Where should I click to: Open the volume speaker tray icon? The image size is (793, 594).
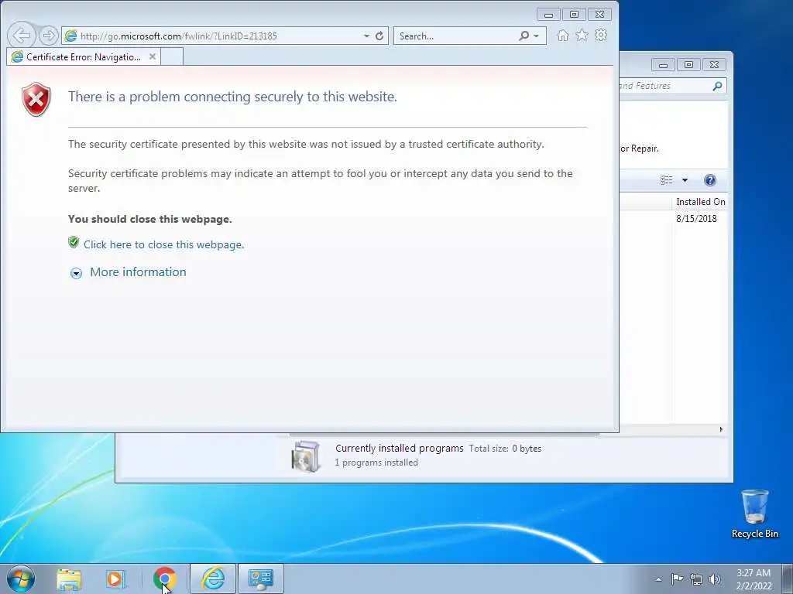point(714,579)
